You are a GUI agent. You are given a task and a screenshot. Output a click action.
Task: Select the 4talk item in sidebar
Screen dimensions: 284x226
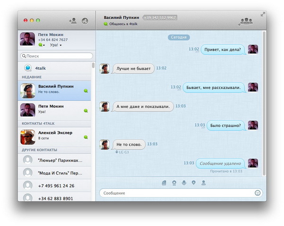click(40, 68)
